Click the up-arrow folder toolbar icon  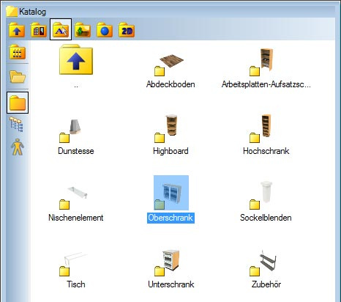[17, 30]
